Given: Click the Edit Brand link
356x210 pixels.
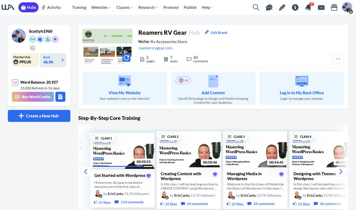Looking at the screenshot, I should coord(216,33).
